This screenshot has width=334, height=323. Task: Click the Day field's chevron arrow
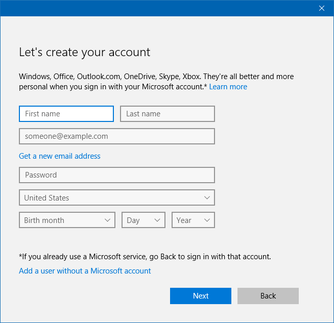(157, 220)
